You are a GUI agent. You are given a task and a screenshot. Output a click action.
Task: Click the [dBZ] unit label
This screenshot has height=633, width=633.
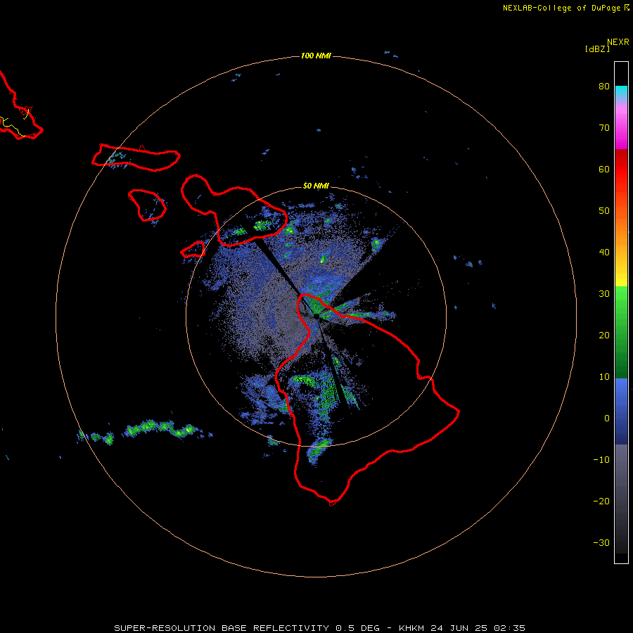pos(597,49)
